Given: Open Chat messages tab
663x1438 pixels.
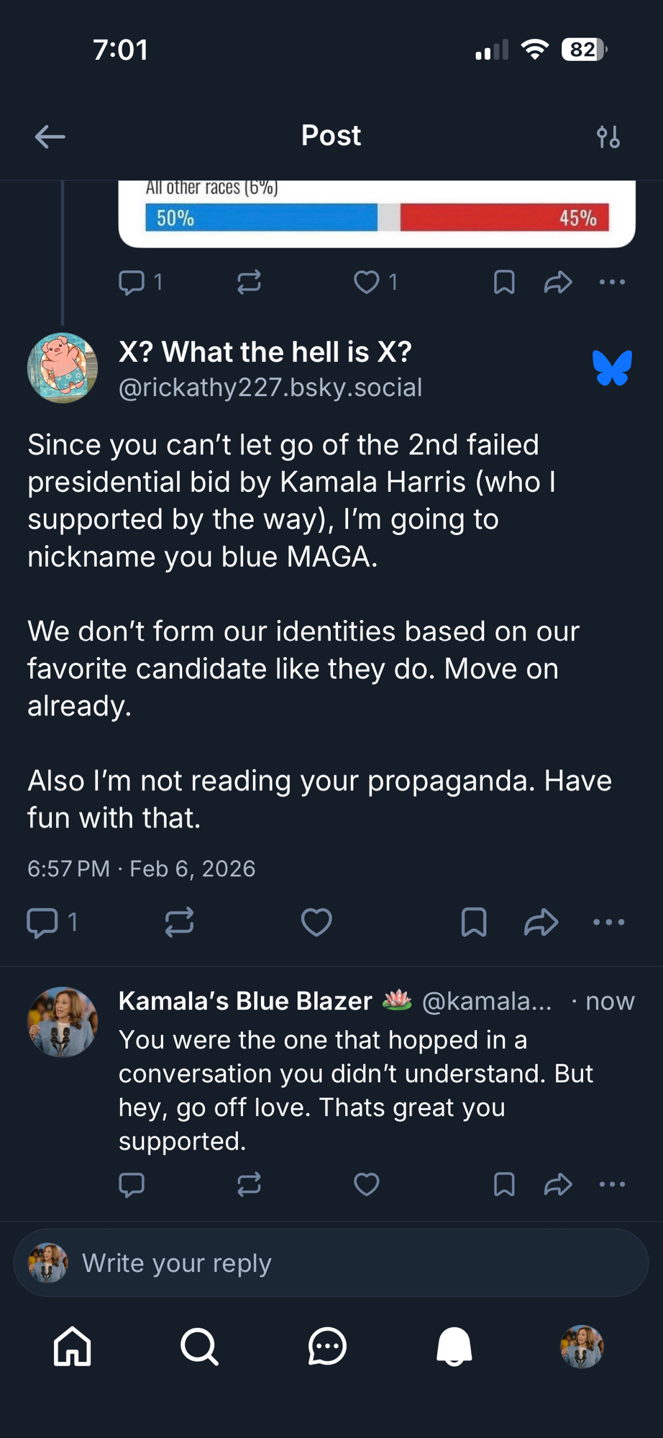Looking at the screenshot, I should pos(327,1346).
